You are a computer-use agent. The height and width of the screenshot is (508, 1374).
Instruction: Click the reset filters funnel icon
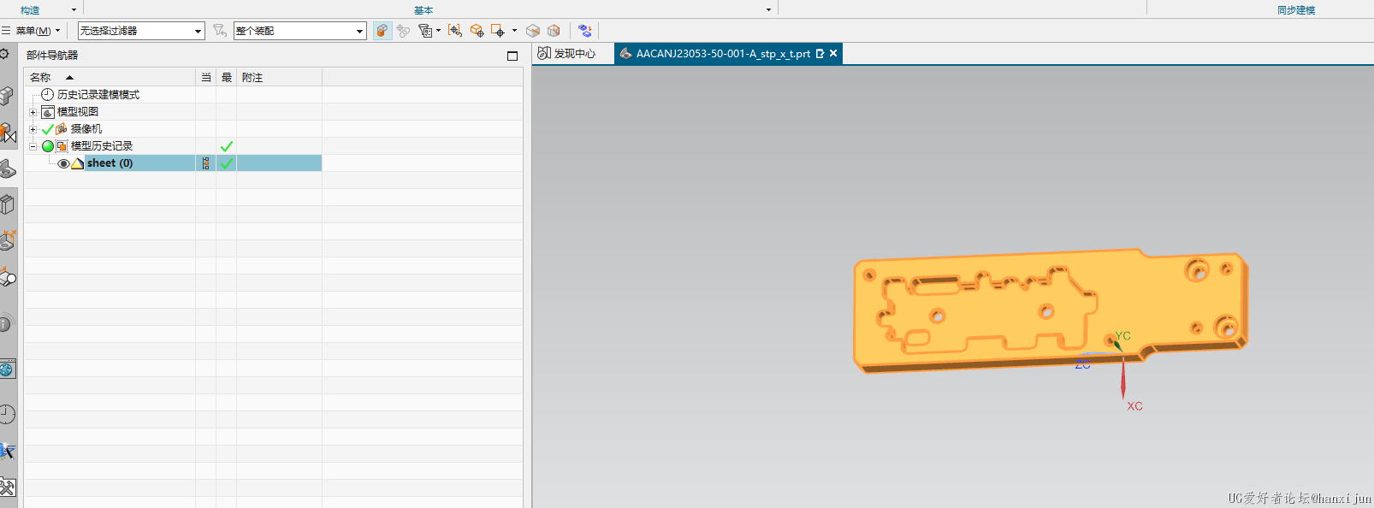tap(220, 31)
